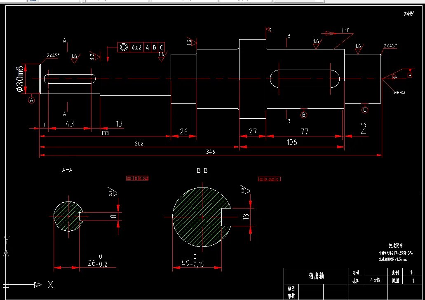Click the boxed datum A at the center hole
The image size is (425, 300).
coord(410,75)
